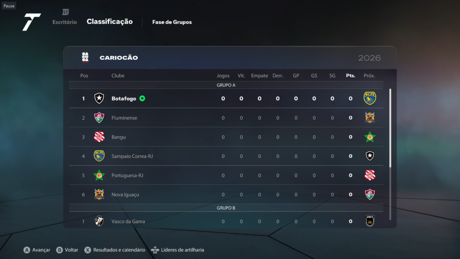Click the Botafogo club crest in row 1
Screen dimensions: 460x259
(x=99, y=98)
